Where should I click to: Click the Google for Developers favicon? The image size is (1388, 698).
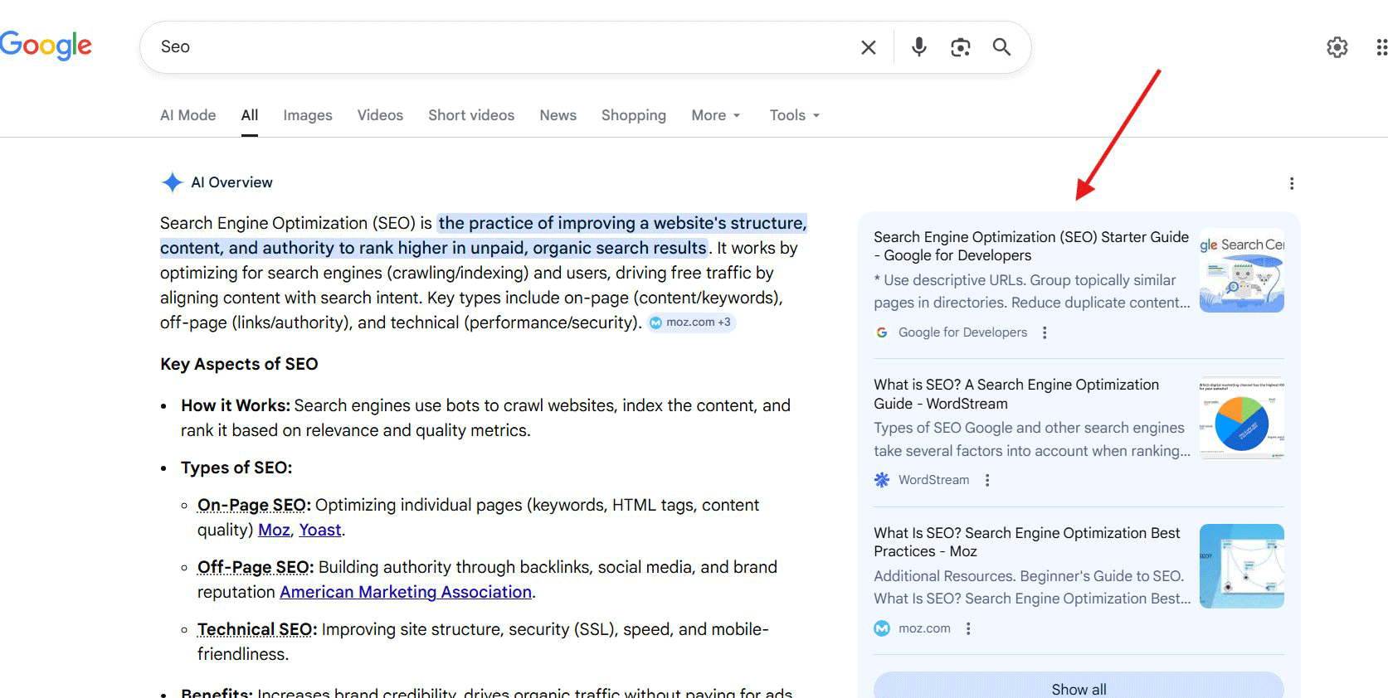(881, 332)
